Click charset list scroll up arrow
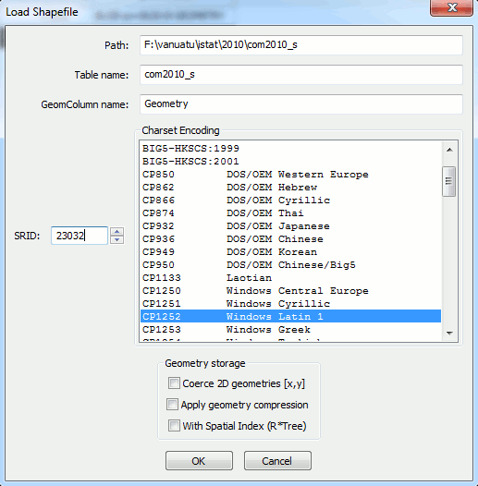 (449, 150)
